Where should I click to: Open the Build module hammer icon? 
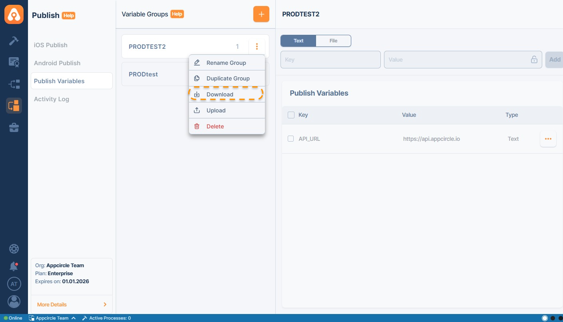[14, 41]
